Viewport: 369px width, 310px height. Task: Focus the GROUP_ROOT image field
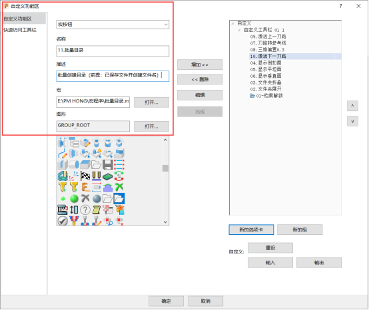tap(93, 126)
